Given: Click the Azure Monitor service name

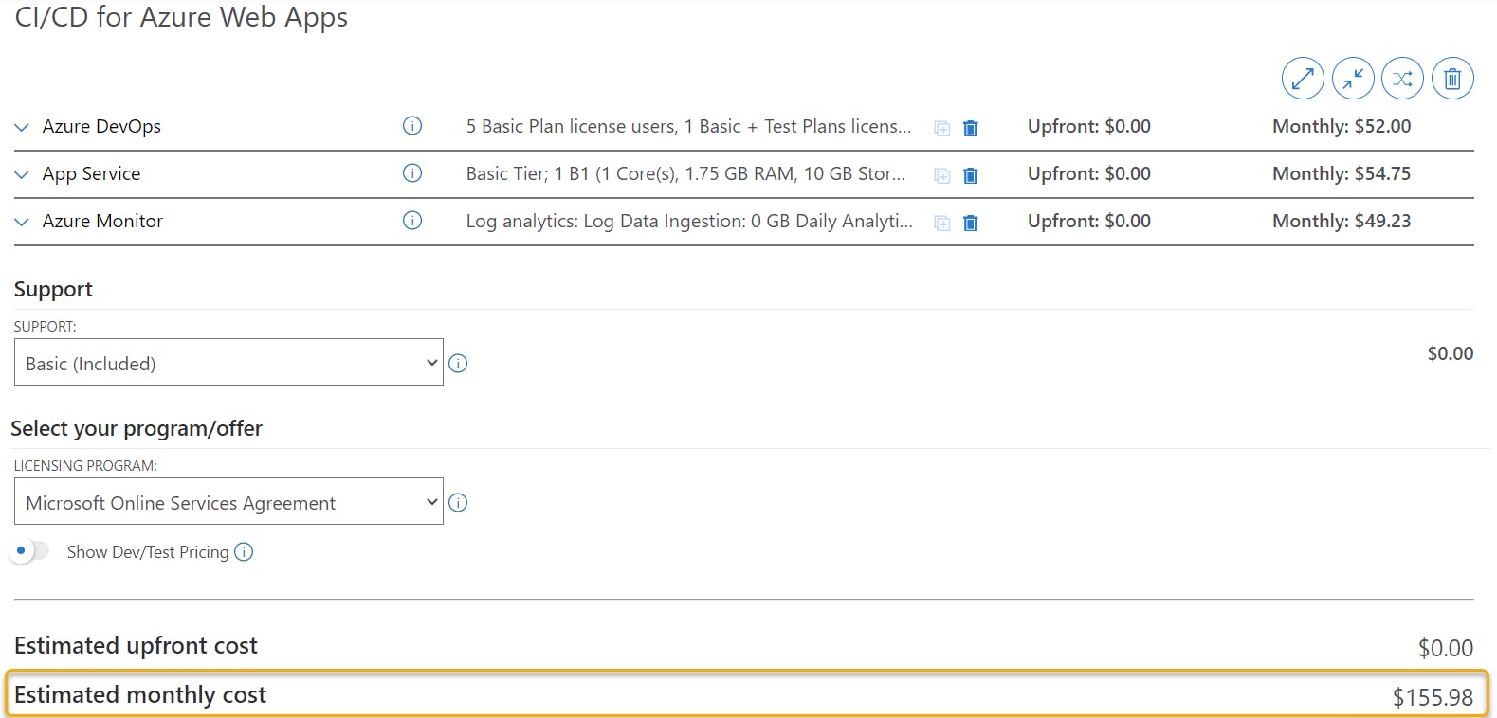Looking at the screenshot, I should click(x=102, y=222).
